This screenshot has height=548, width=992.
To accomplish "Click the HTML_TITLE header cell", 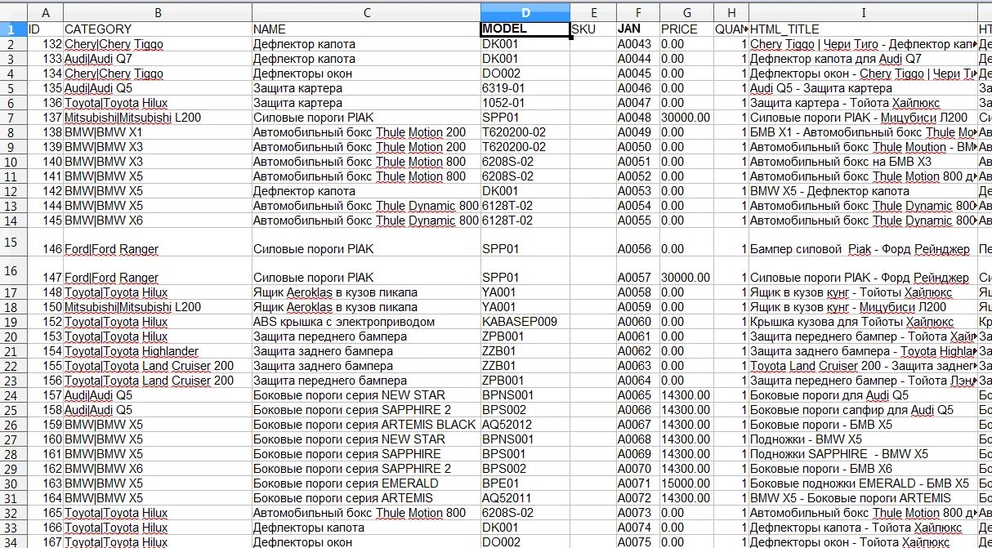I will click(863, 29).
